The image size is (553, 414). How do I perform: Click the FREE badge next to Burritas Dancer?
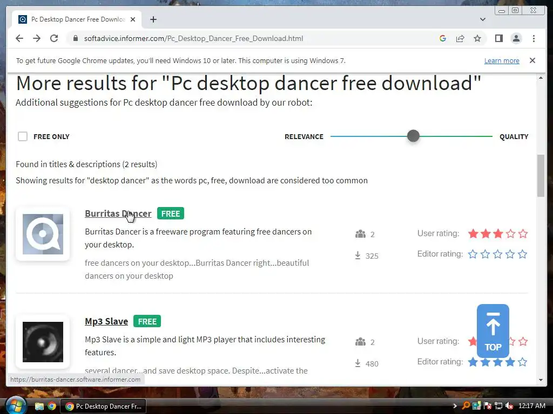coord(171,213)
